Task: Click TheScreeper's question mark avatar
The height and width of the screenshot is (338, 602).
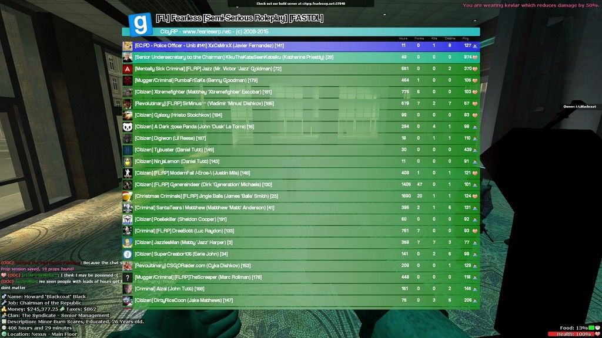Action: coord(128,278)
